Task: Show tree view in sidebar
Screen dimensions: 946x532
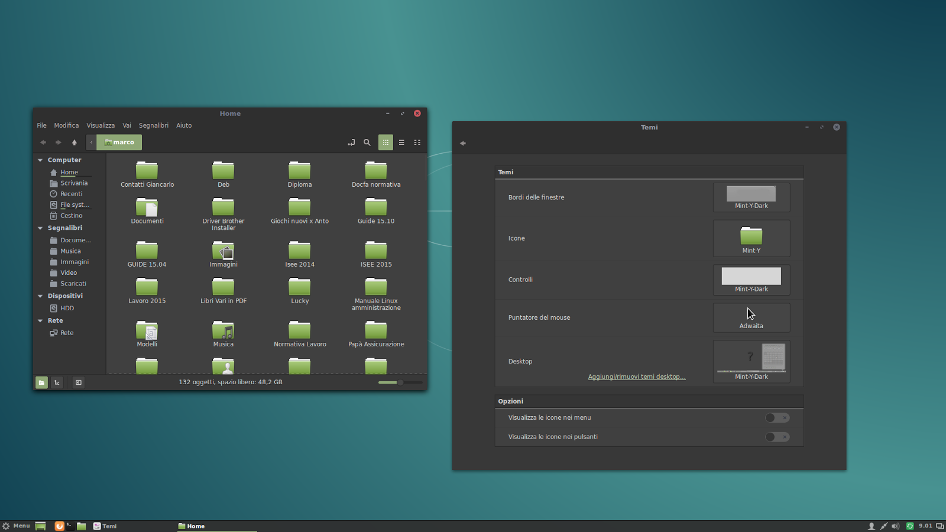Action: tap(57, 382)
